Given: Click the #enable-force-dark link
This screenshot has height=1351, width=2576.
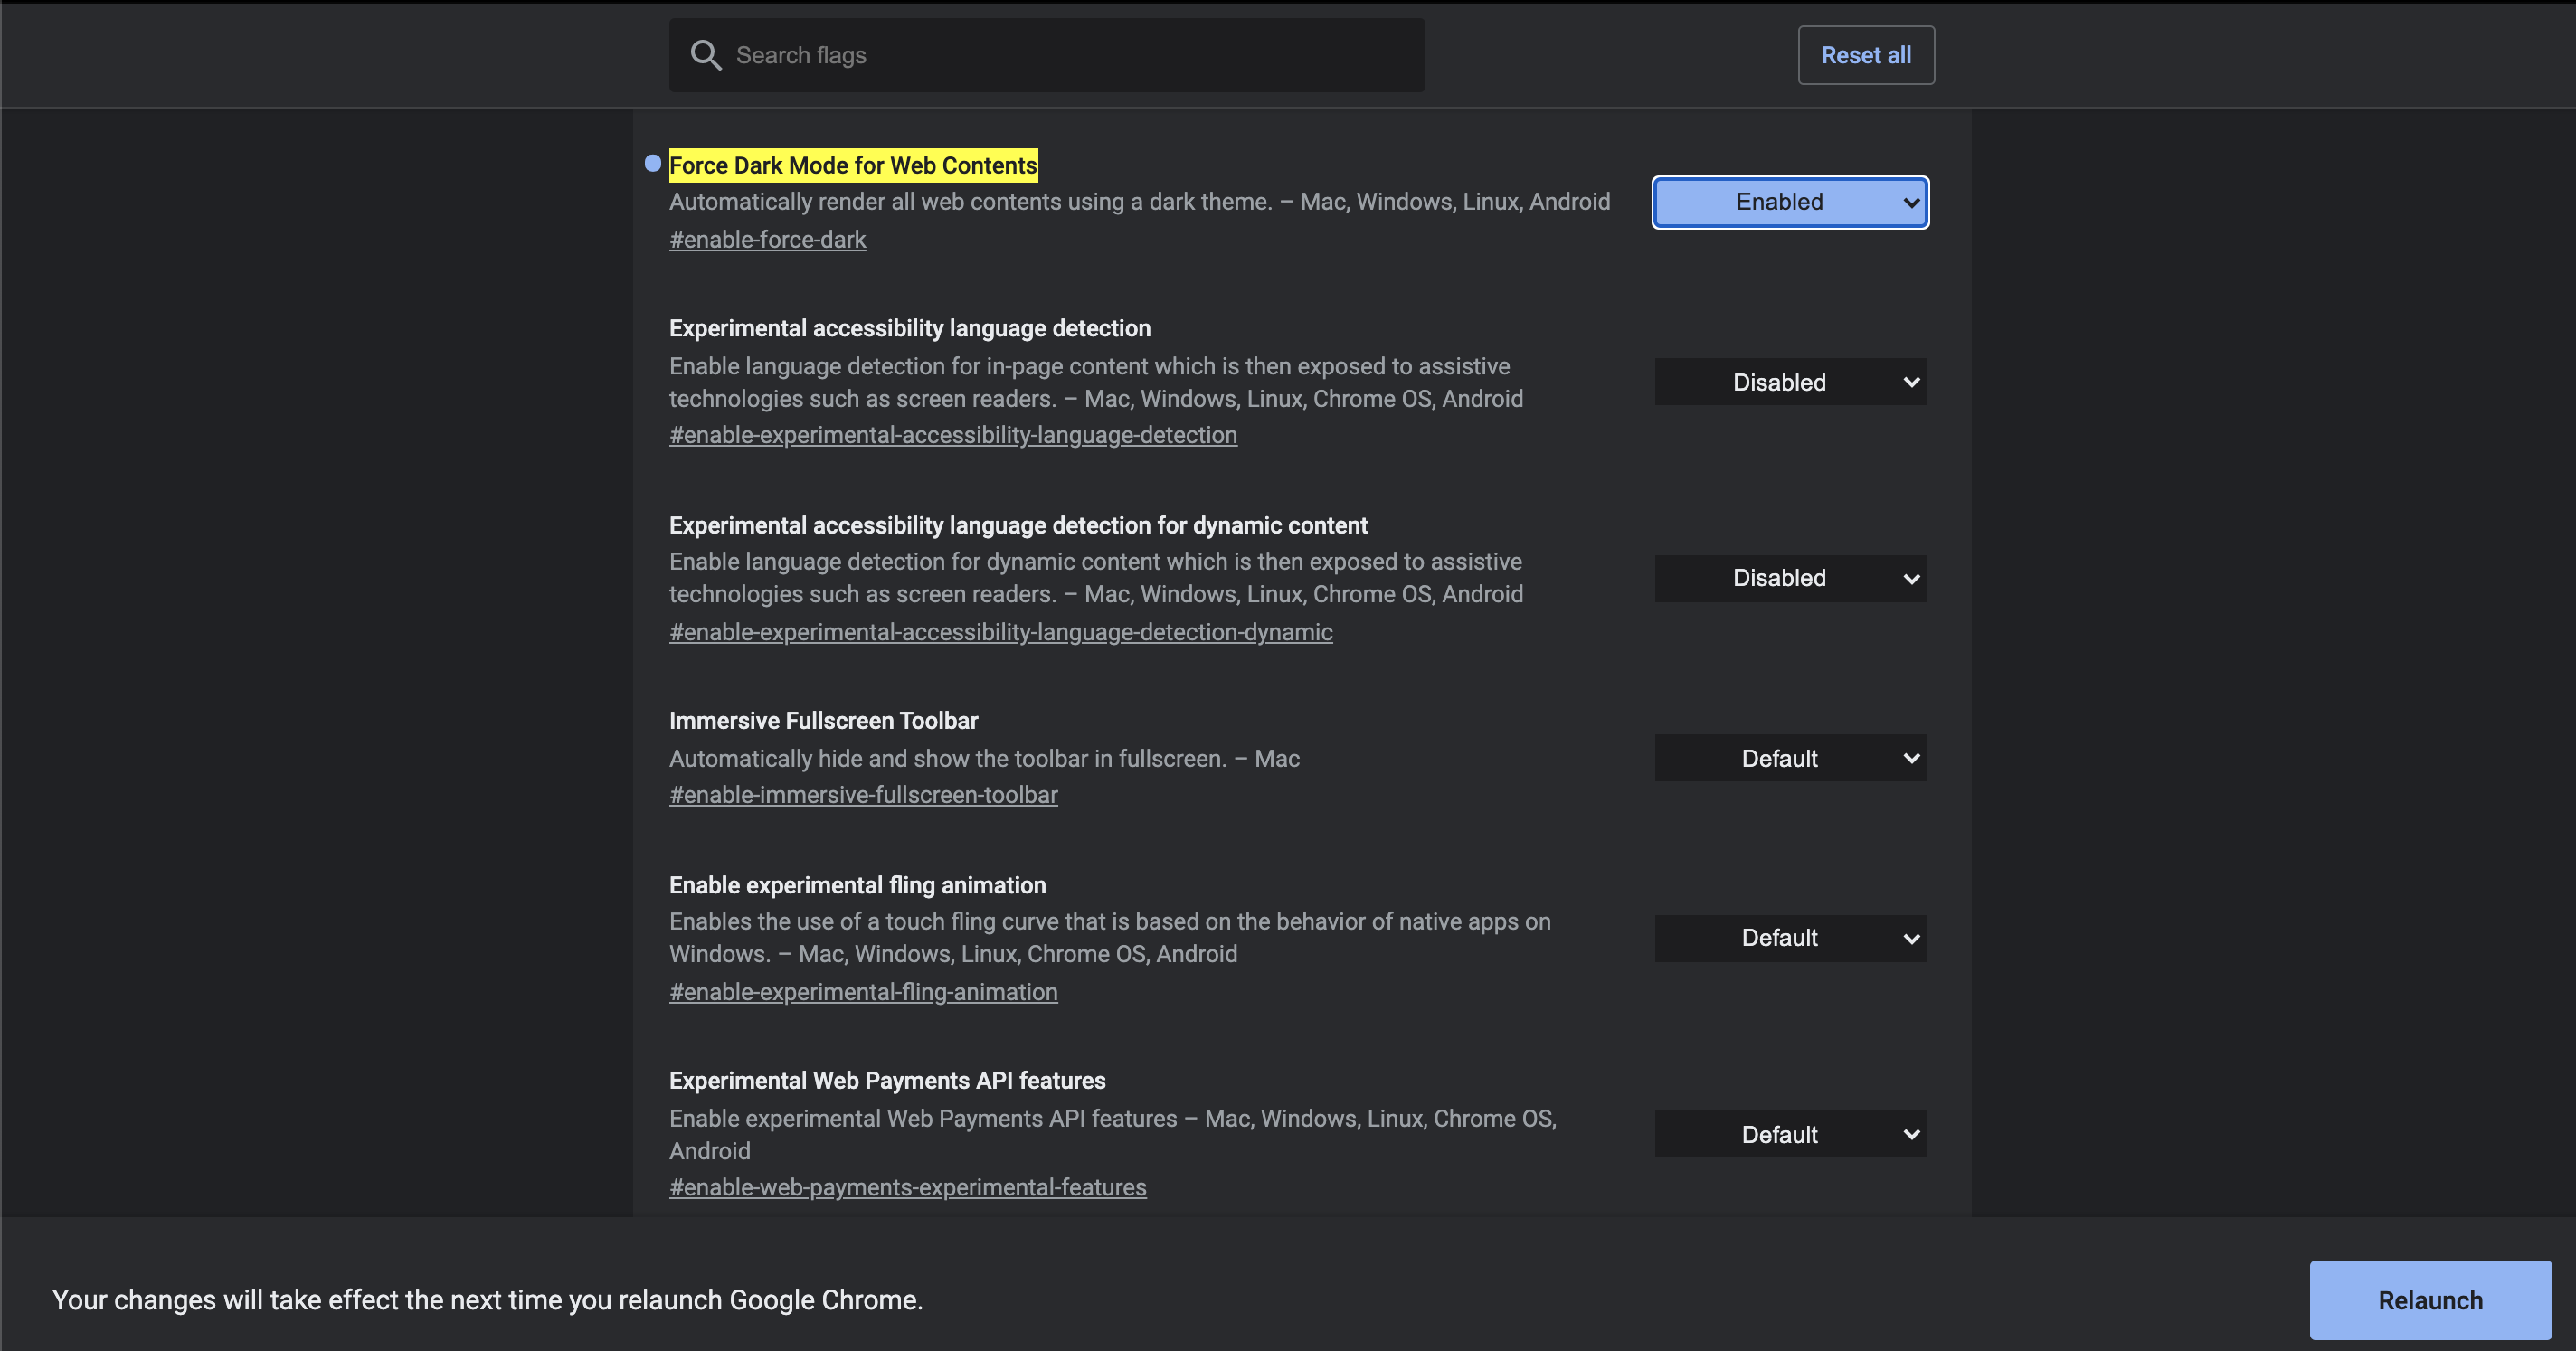Looking at the screenshot, I should click(x=767, y=240).
